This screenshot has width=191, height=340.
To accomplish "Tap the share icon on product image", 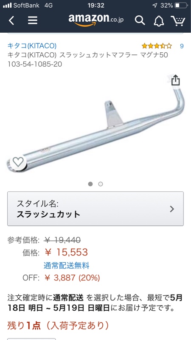I will [x=175, y=80].
